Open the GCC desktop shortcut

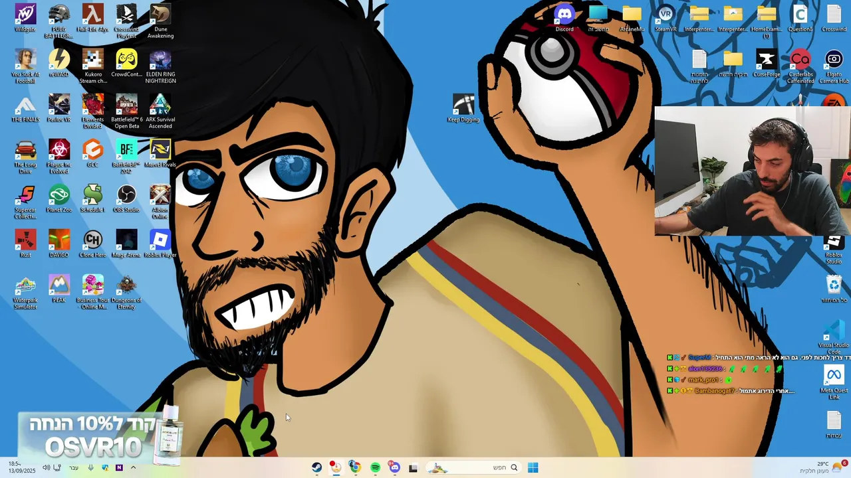coord(92,154)
